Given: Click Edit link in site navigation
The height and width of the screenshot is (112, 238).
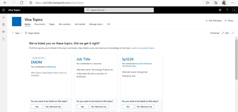Looking at the screenshot, I should click(x=109, y=24).
